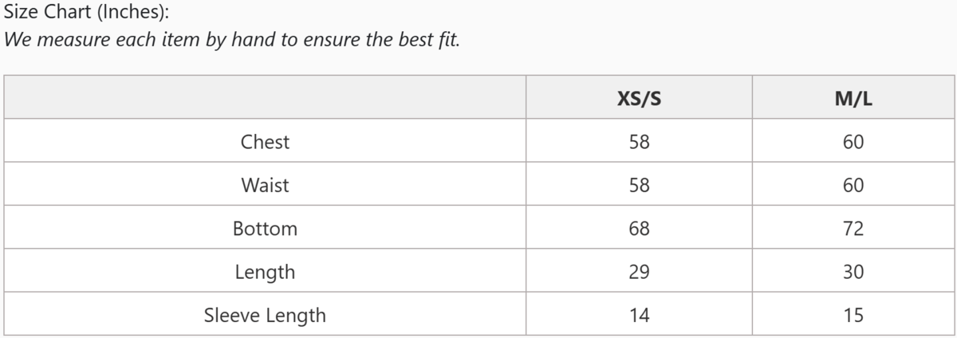Select the Bottom row label
The height and width of the screenshot is (338, 957).
coord(265,229)
